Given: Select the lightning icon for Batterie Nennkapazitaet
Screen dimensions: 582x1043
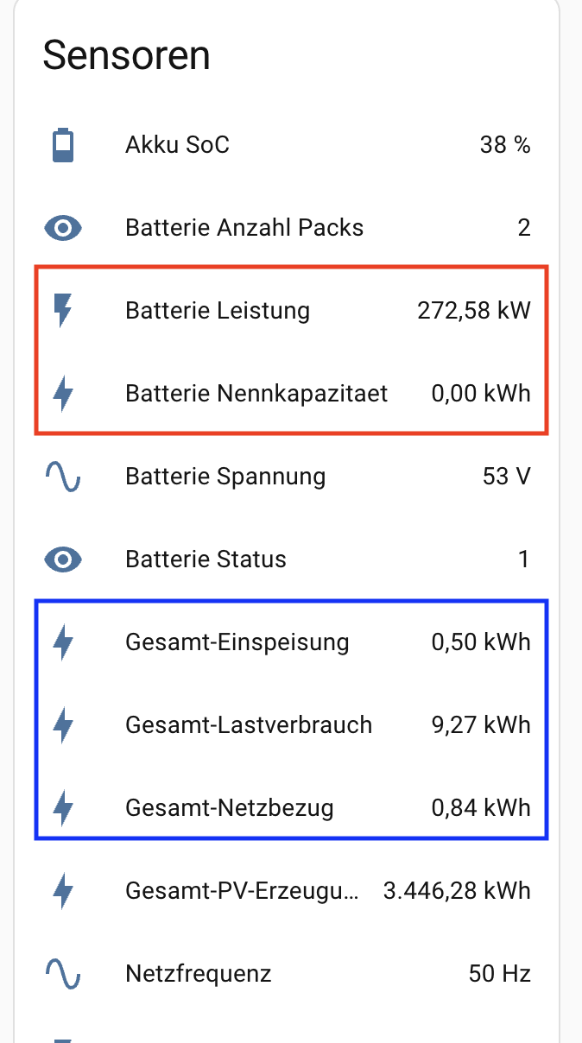Looking at the screenshot, I should (x=63, y=394).
